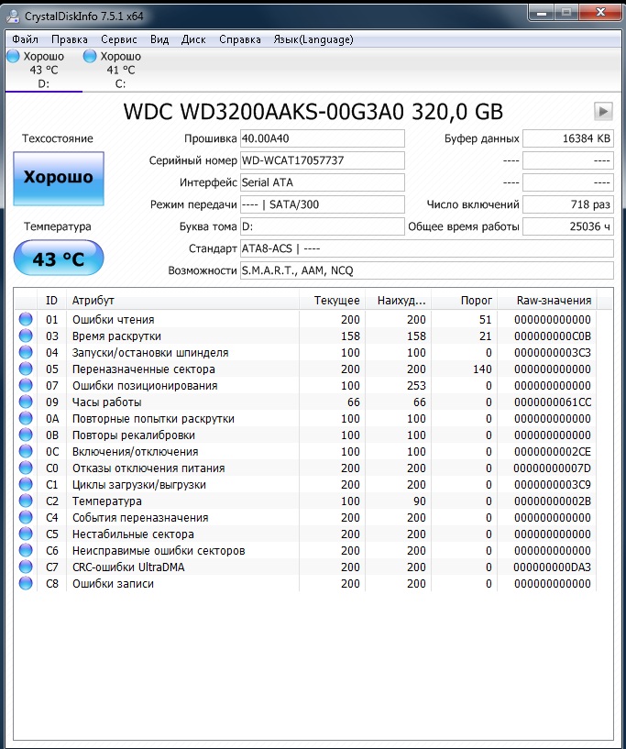The height and width of the screenshot is (749, 626).
Task: Sort by the ID column header
Action: tap(51, 301)
